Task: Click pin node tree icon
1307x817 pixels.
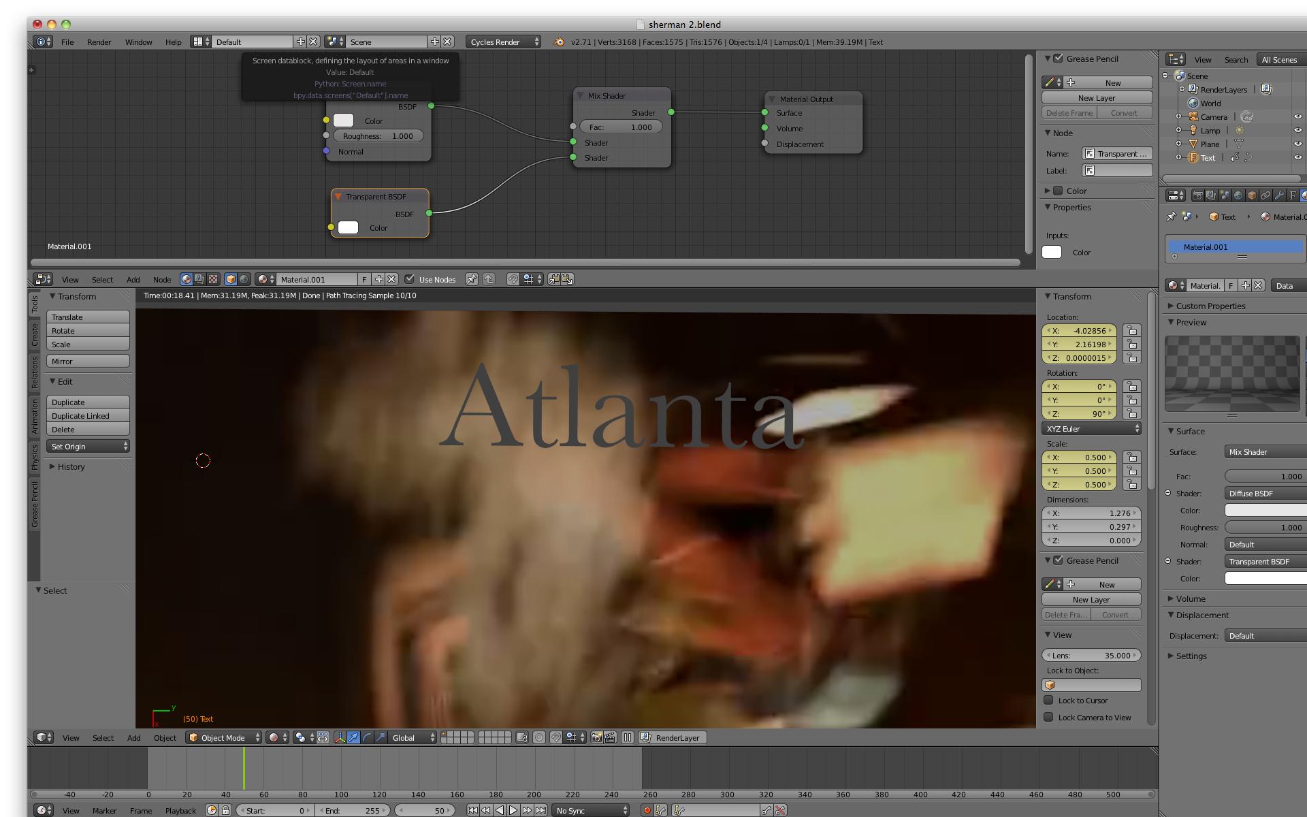Action: [471, 279]
